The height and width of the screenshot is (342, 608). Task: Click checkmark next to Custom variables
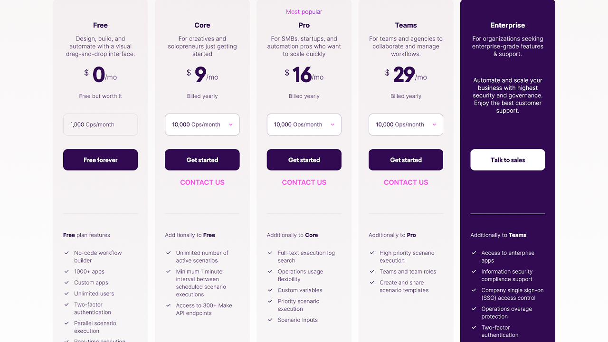pos(270,290)
